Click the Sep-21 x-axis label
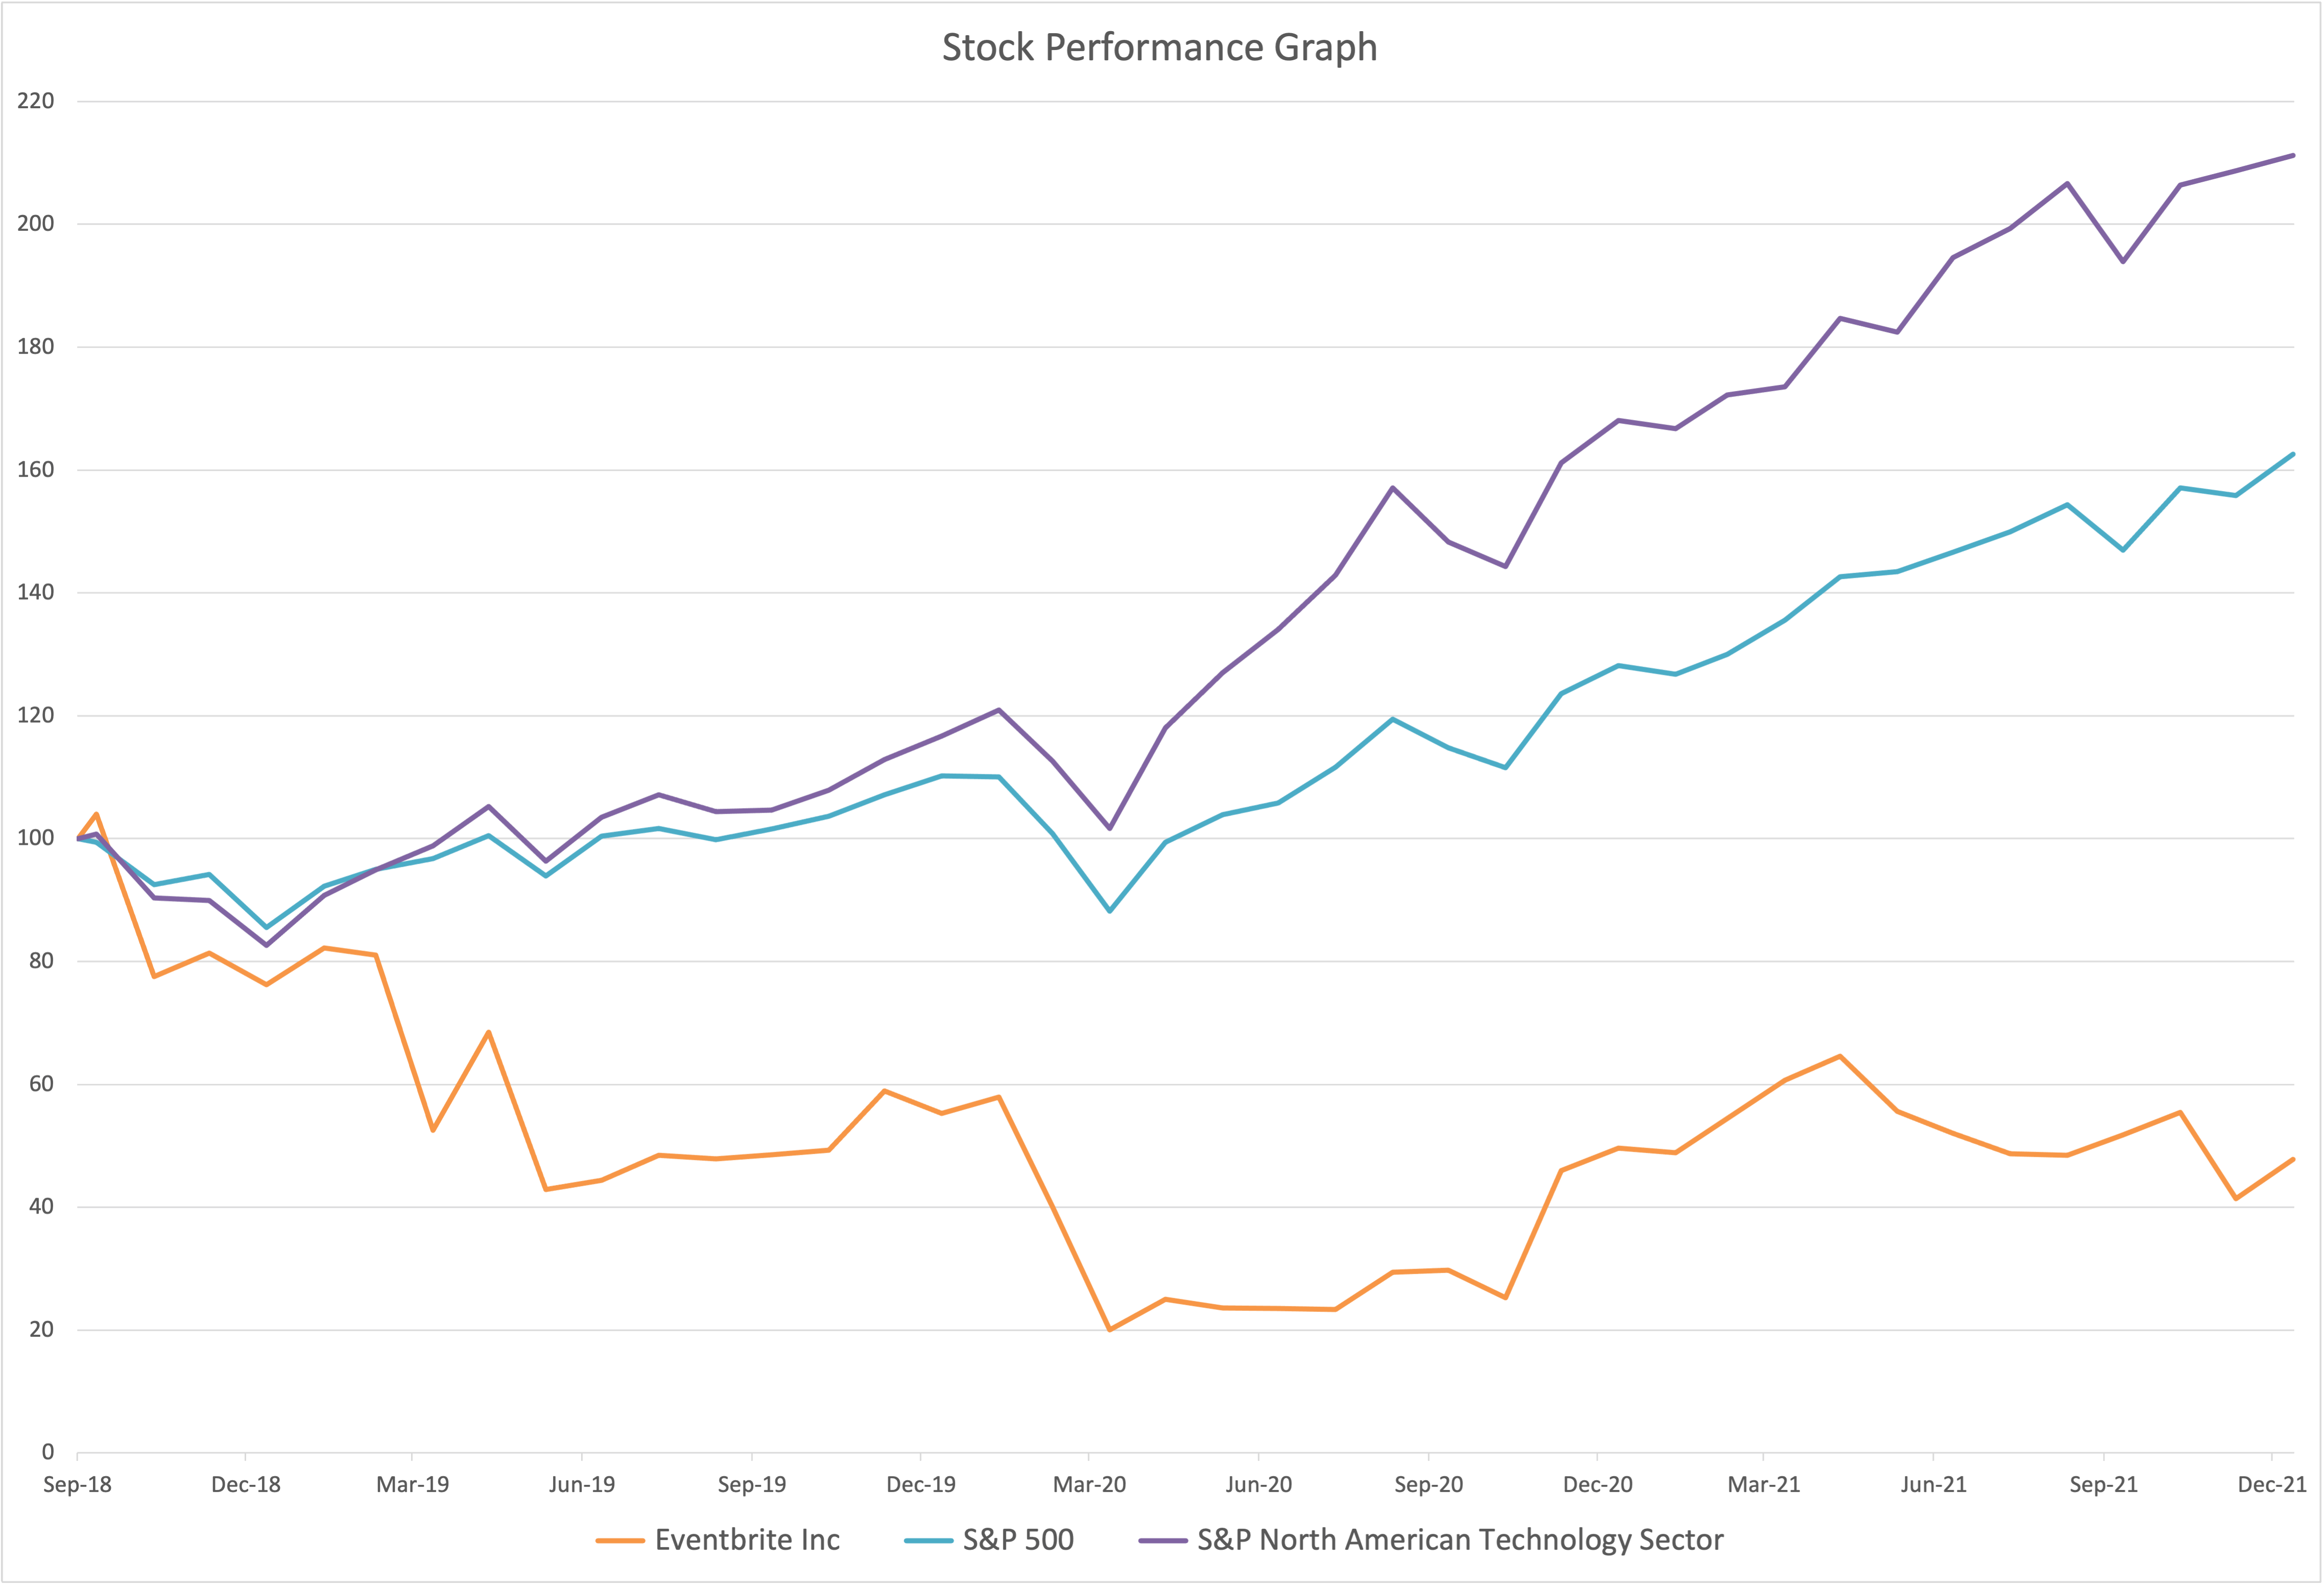The image size is (2324, 1586). click(x=2103, y=1485)
